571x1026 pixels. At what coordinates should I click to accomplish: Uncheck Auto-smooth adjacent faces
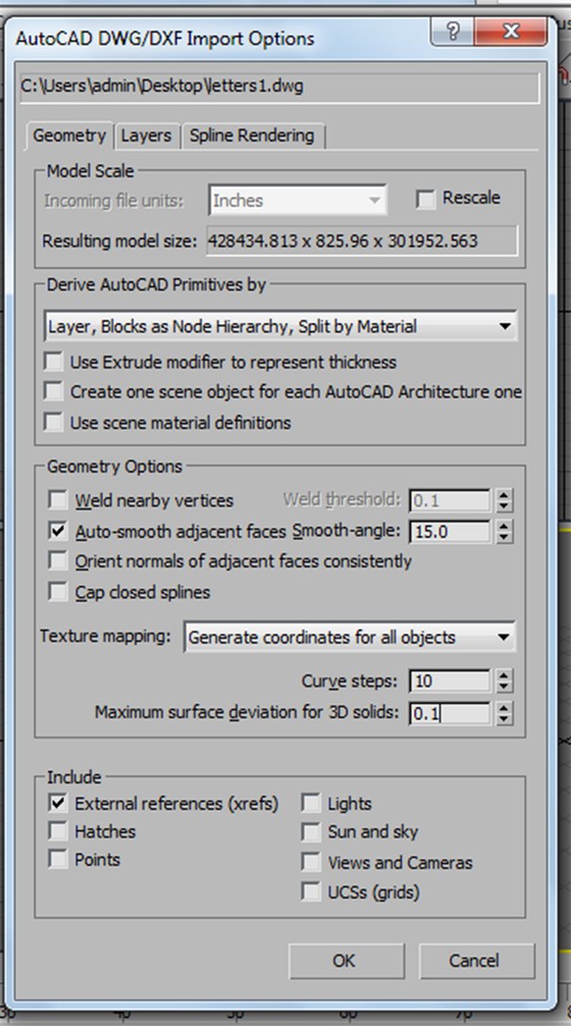click(x=58, y=531)
